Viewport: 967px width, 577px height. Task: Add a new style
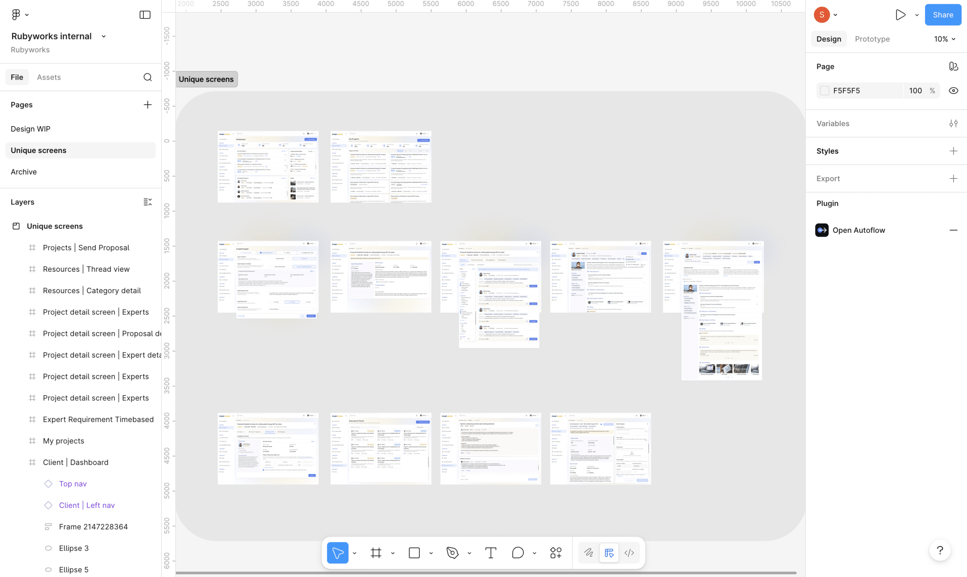pyautogui.click(x=953, y=151)
